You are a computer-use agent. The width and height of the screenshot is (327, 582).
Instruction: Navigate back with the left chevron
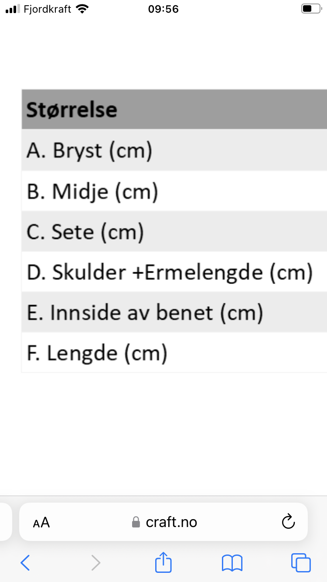(x=25, y=563)
